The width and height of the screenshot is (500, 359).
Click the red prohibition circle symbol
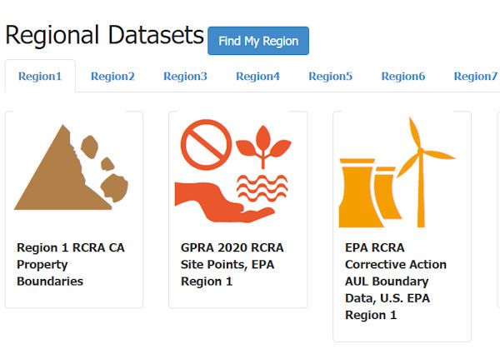[x=206, y=144]
